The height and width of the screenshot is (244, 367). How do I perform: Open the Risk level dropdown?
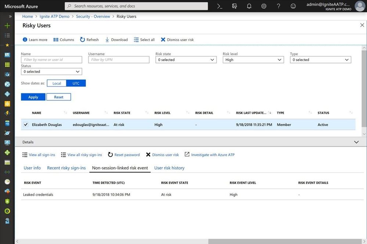coord(253,60)
